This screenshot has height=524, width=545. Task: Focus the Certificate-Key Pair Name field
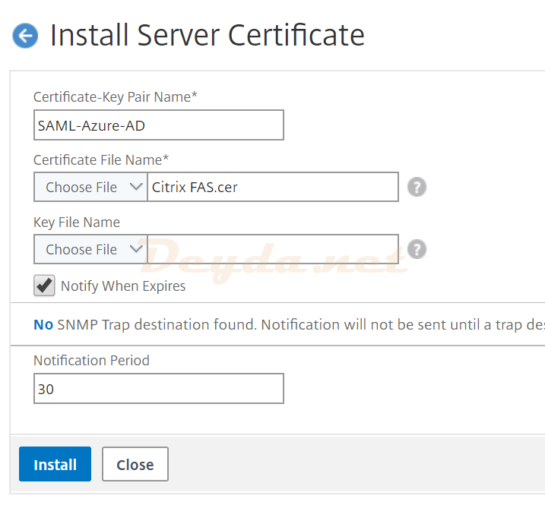158,125
